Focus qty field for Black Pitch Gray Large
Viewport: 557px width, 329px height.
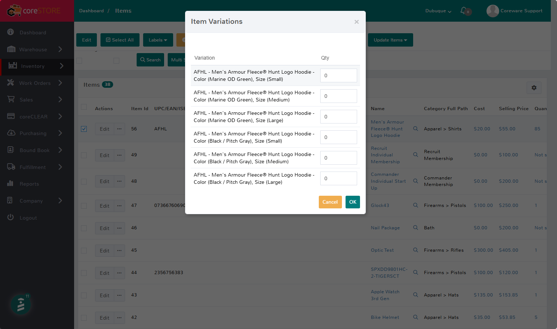tap(339, 178)
